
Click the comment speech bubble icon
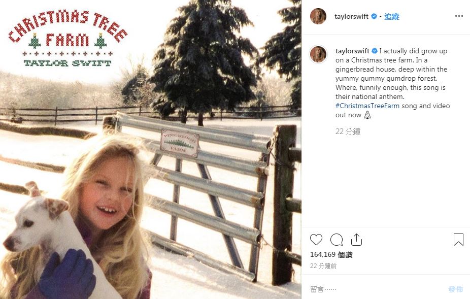336,240
